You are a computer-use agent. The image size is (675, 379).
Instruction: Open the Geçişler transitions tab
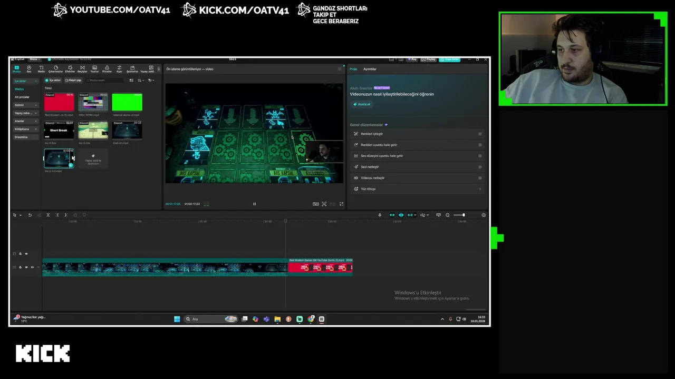pos(82,68)
